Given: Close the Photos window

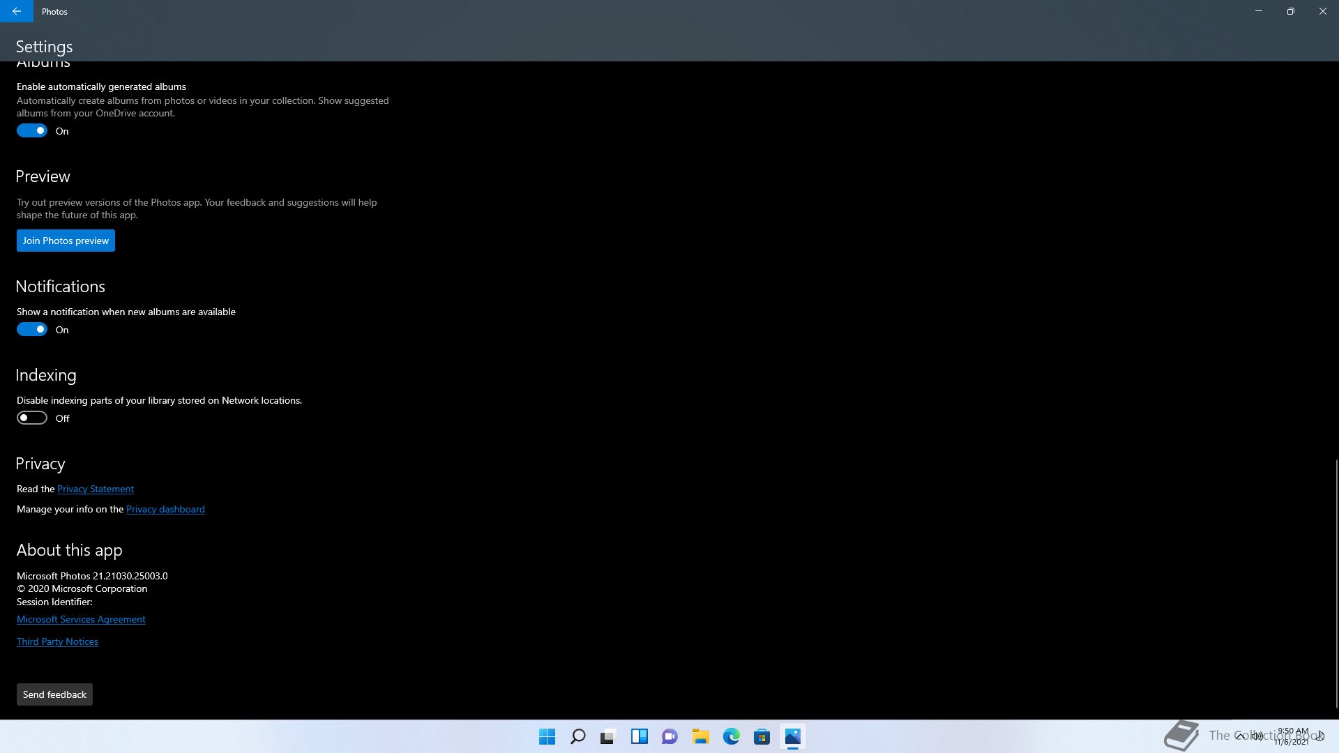Looking at the screenshot, I should (x=1323, y=11).
